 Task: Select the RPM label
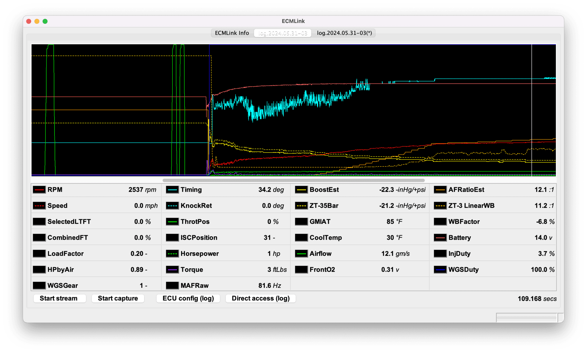pyautogui.click(x=55, y=190)
